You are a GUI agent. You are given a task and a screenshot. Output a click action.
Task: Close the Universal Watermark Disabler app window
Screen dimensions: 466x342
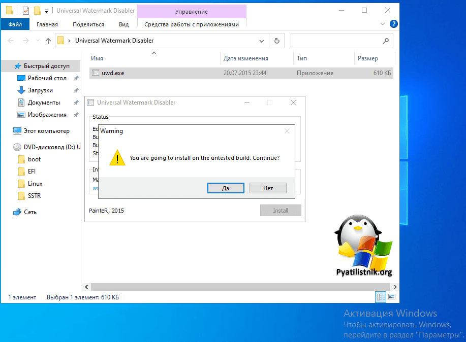293,102
